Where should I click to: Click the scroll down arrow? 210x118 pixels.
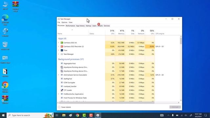pos(181,100)
